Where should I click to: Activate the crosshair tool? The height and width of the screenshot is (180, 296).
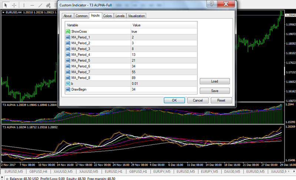coord(14,5)
